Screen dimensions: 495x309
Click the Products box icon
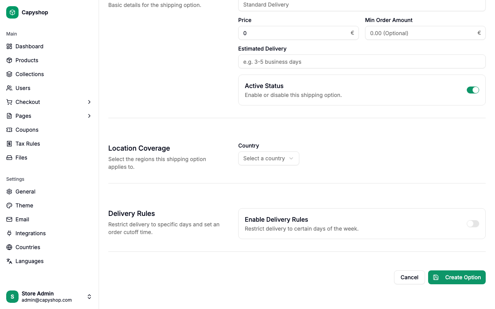[x=9, y=60]
